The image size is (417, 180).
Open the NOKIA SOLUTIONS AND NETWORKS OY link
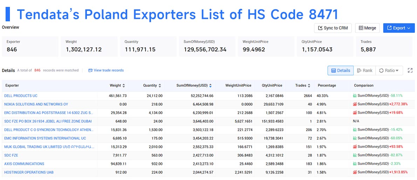(x=36, y=104)
